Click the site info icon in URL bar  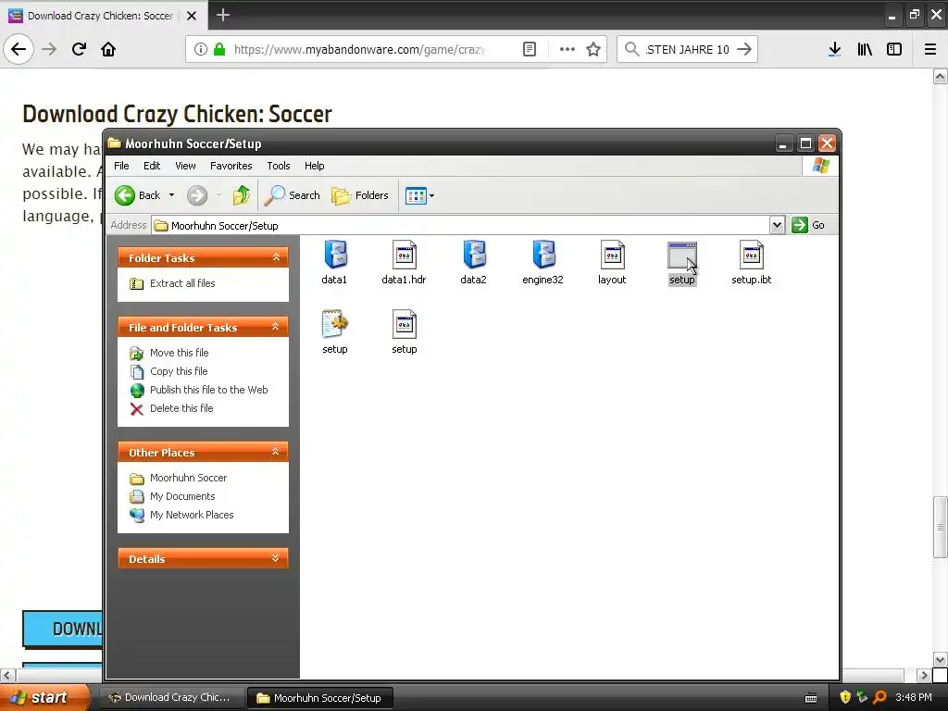click(x=201, y=49)
